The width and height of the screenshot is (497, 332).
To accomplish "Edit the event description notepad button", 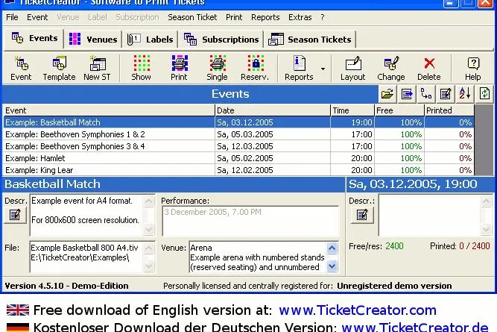I will (x=15, y=215).
